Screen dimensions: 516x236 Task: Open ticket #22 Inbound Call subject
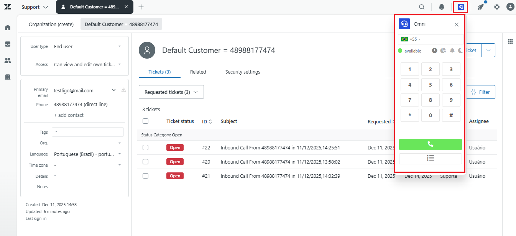point(280,147)
